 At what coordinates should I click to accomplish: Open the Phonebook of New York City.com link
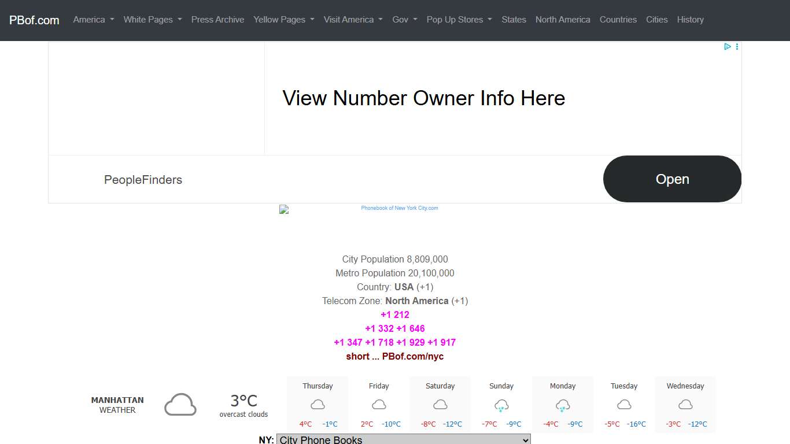click(399, 208)
